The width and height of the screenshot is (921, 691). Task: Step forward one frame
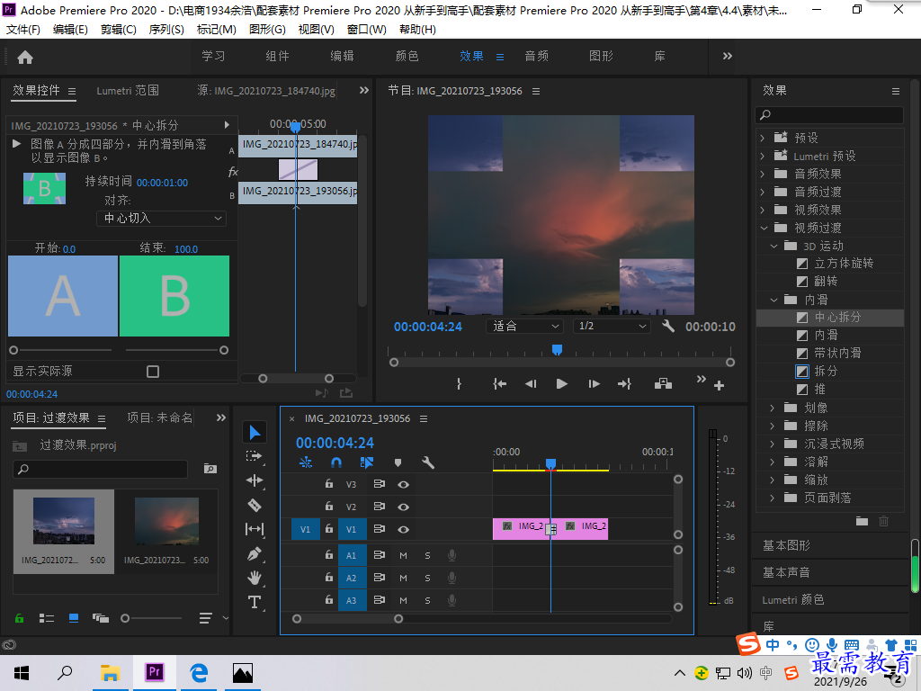pos(594,383)
